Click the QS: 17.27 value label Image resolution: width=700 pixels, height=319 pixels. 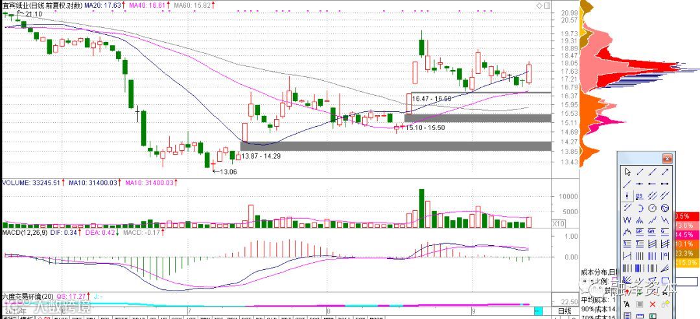(71, 296)
